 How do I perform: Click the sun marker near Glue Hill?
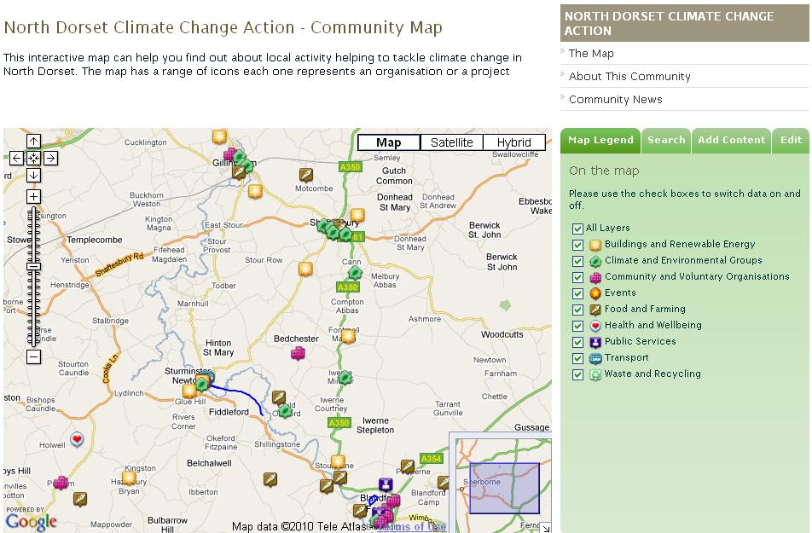[x=189, y=391]
